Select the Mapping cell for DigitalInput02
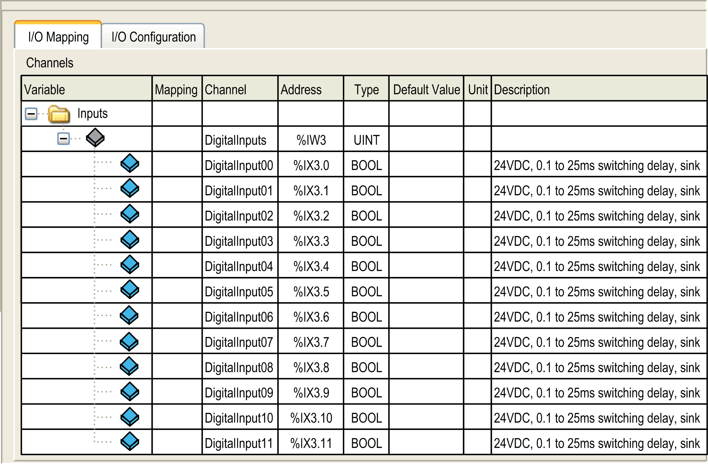The width and height of the screenshot is (708, 464). pyautogui.click(x=177, y=215)
